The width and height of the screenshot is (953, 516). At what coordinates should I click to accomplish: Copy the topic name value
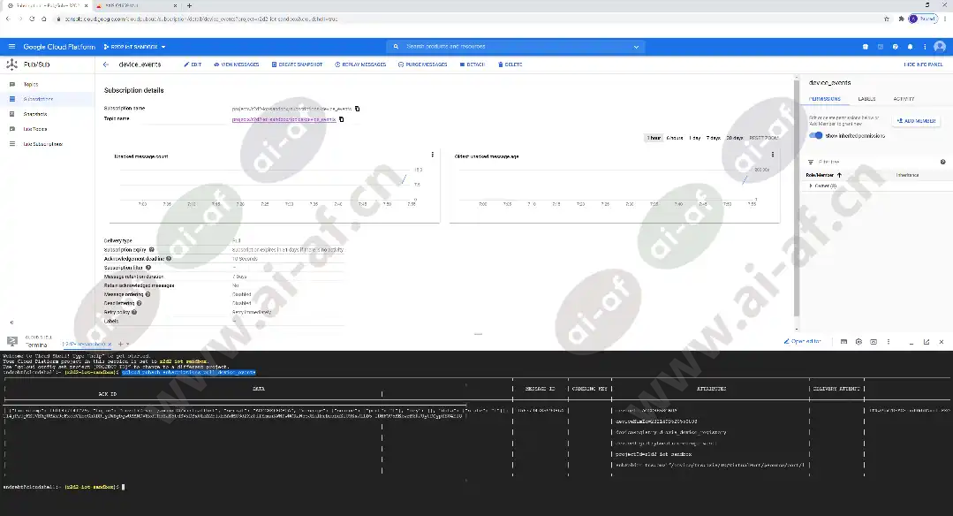(342, 119)
